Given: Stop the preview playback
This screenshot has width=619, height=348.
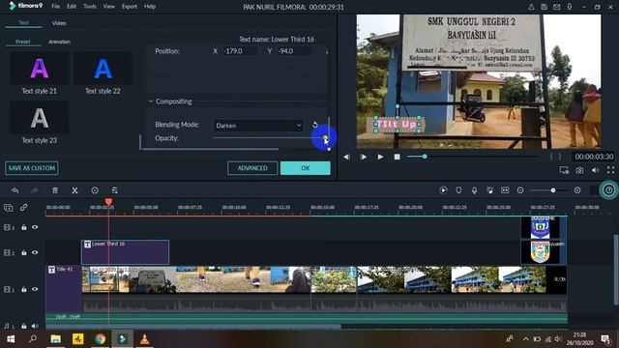Looking at the screenshot, I should [x=397, y=157].
